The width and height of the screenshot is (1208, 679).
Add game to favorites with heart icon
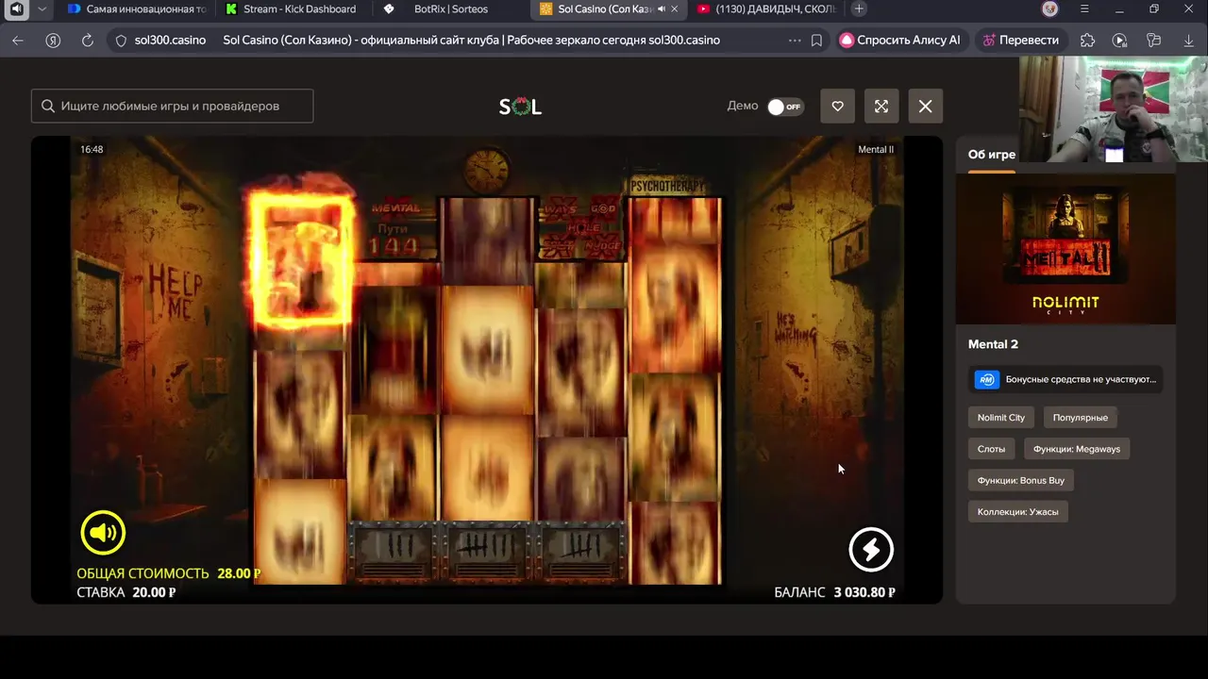point(837,107)
